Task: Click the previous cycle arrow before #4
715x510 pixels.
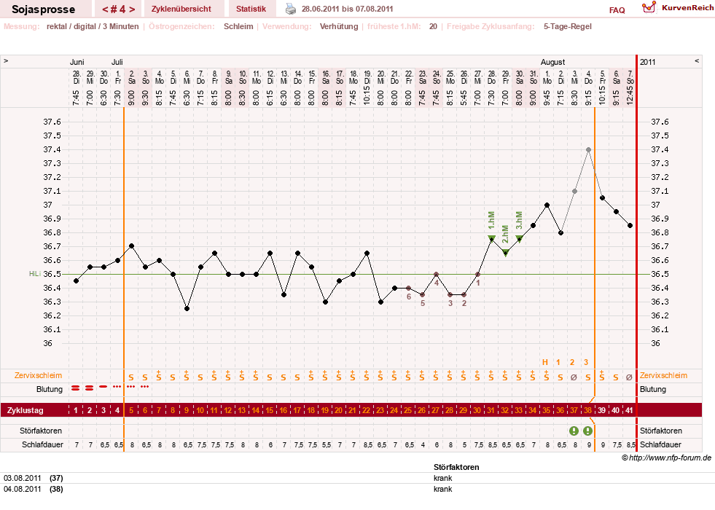Action: (x=105, y=9)
